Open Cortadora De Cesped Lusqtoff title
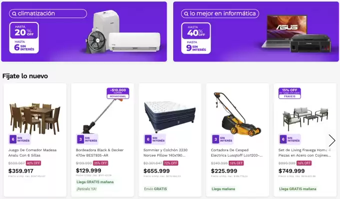This screenshot has height=199, width=340. 237,153
